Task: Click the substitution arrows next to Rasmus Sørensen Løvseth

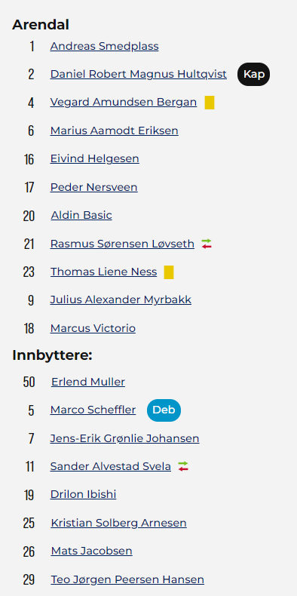Action: (x=207, y=244)
